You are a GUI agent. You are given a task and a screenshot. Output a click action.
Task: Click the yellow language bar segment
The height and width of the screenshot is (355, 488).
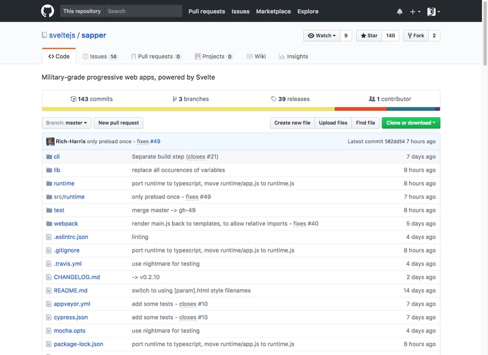pos(188,109)
